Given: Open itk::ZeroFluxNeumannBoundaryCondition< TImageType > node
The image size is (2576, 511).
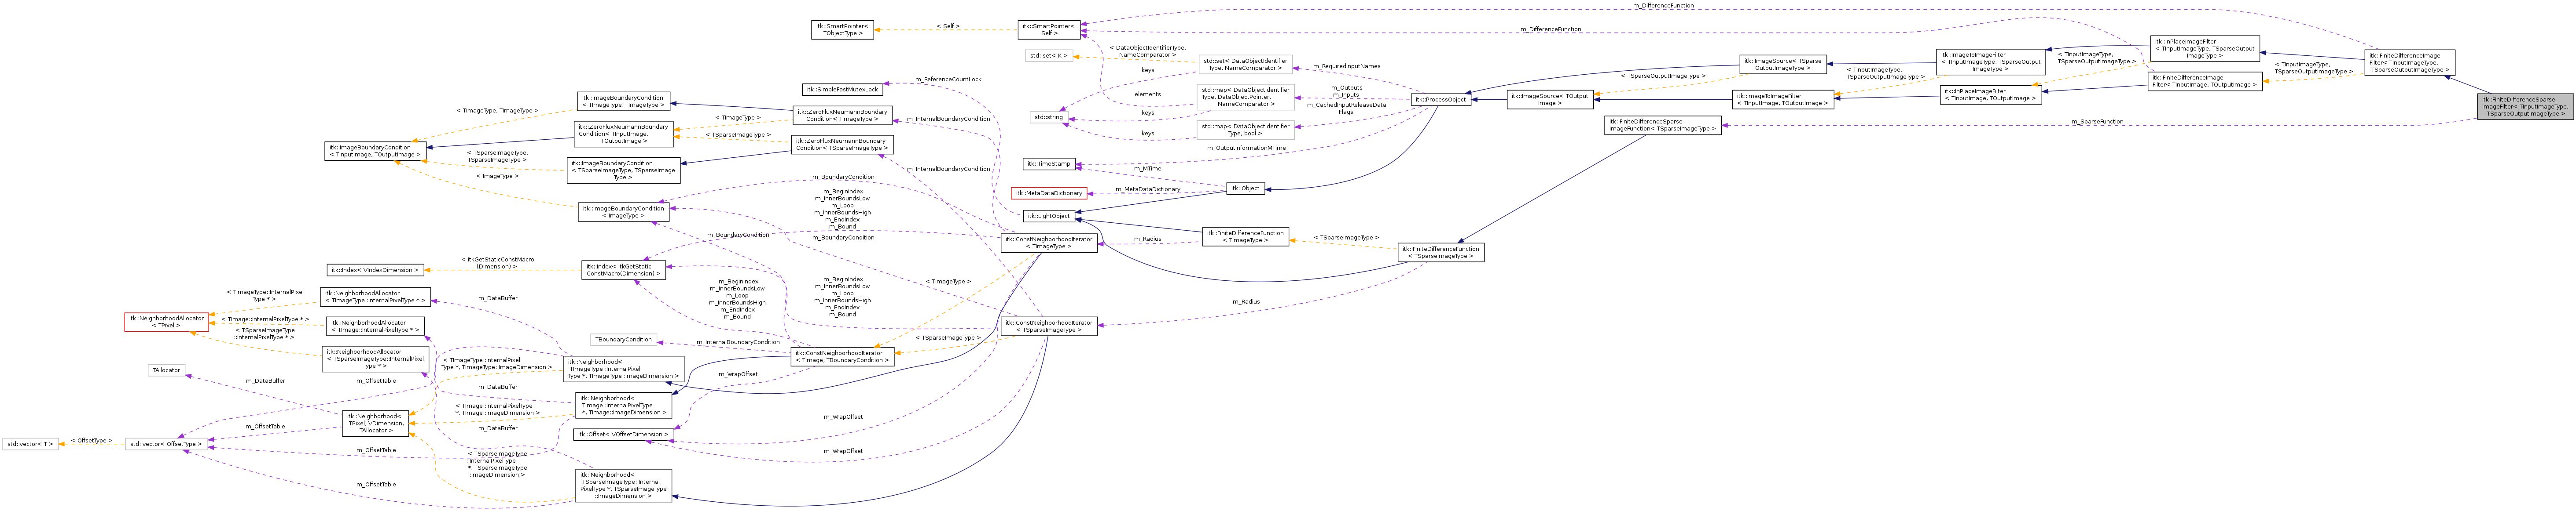Looking at the screenshot, I should (843, 115).
